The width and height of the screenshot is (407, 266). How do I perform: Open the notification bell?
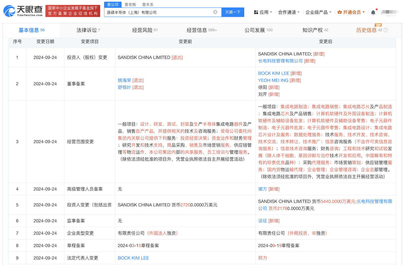[x=373, y=12]
